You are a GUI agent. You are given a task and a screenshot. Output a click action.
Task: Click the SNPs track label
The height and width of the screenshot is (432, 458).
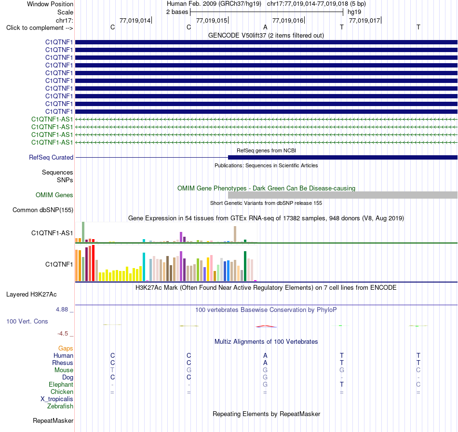(x=65, y=180)
